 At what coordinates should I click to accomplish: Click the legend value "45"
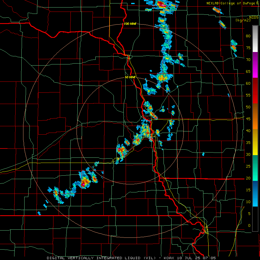(x=248, y=119)
